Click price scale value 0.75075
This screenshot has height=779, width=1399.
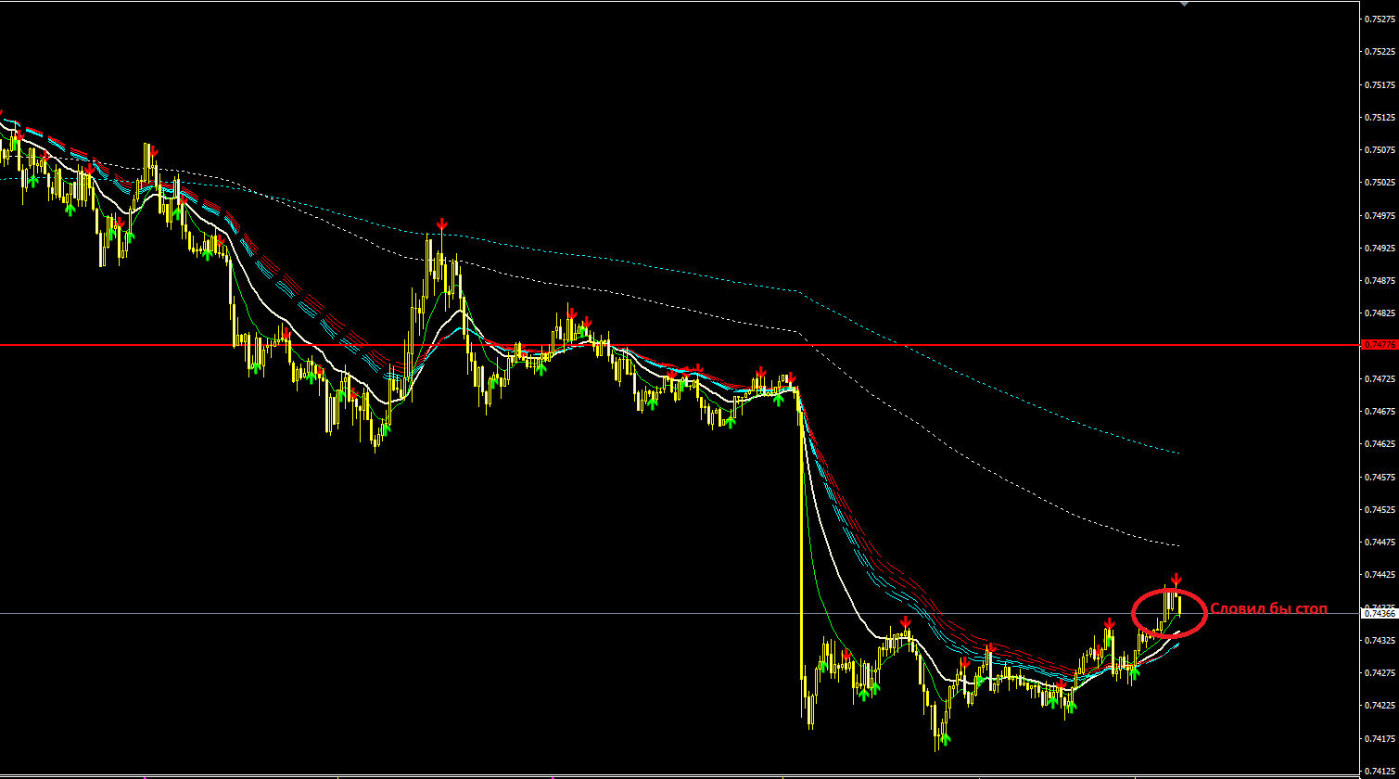[1380, 150]
